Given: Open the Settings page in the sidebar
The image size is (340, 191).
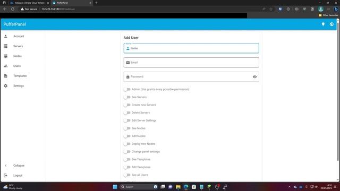Looking at the screenshot, I should [x=23, y=86].
